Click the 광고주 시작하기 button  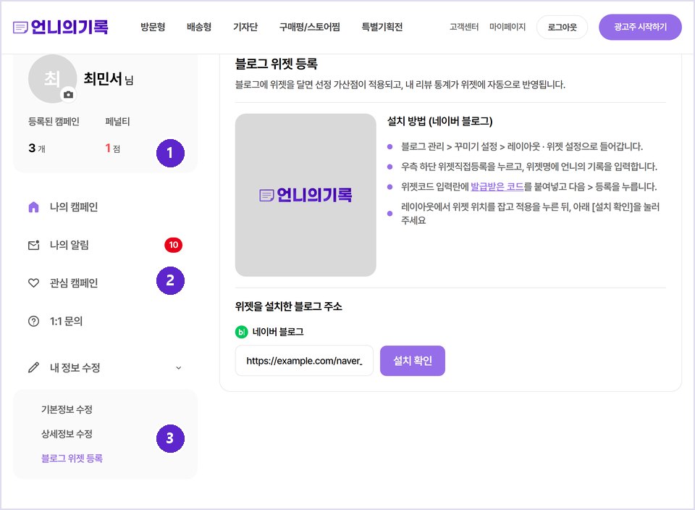[640, 27]
